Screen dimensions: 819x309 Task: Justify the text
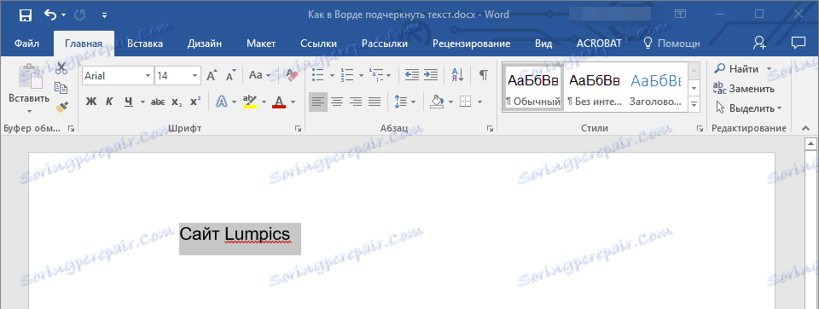(374, 102)
